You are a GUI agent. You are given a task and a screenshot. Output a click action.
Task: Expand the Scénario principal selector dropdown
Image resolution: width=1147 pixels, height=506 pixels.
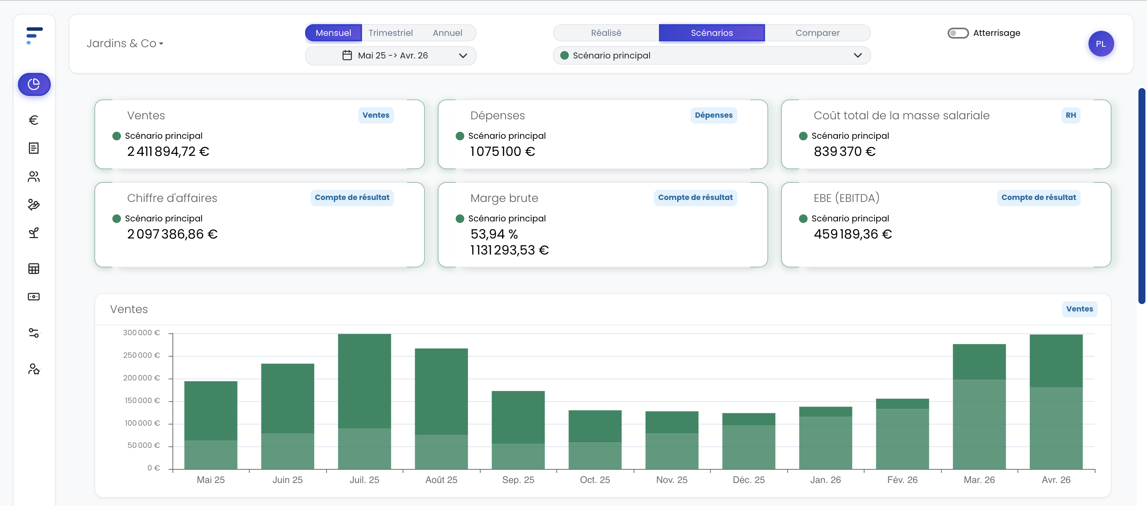click(711, 56)
